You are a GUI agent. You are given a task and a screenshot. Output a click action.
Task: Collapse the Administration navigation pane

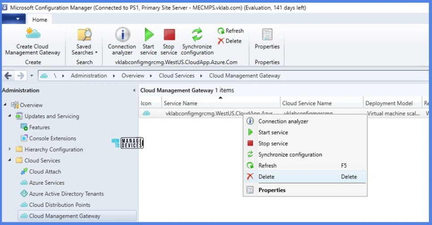click(x=134, y=90)
